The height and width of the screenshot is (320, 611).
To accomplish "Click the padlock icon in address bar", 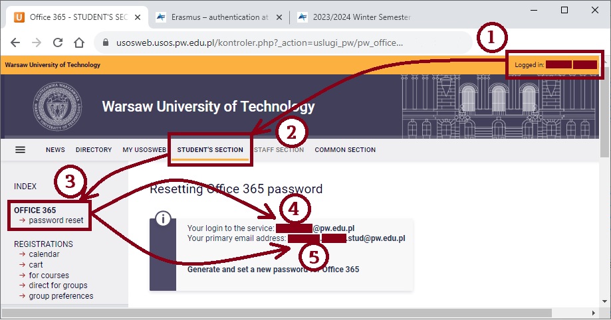I will click(106, 42).
